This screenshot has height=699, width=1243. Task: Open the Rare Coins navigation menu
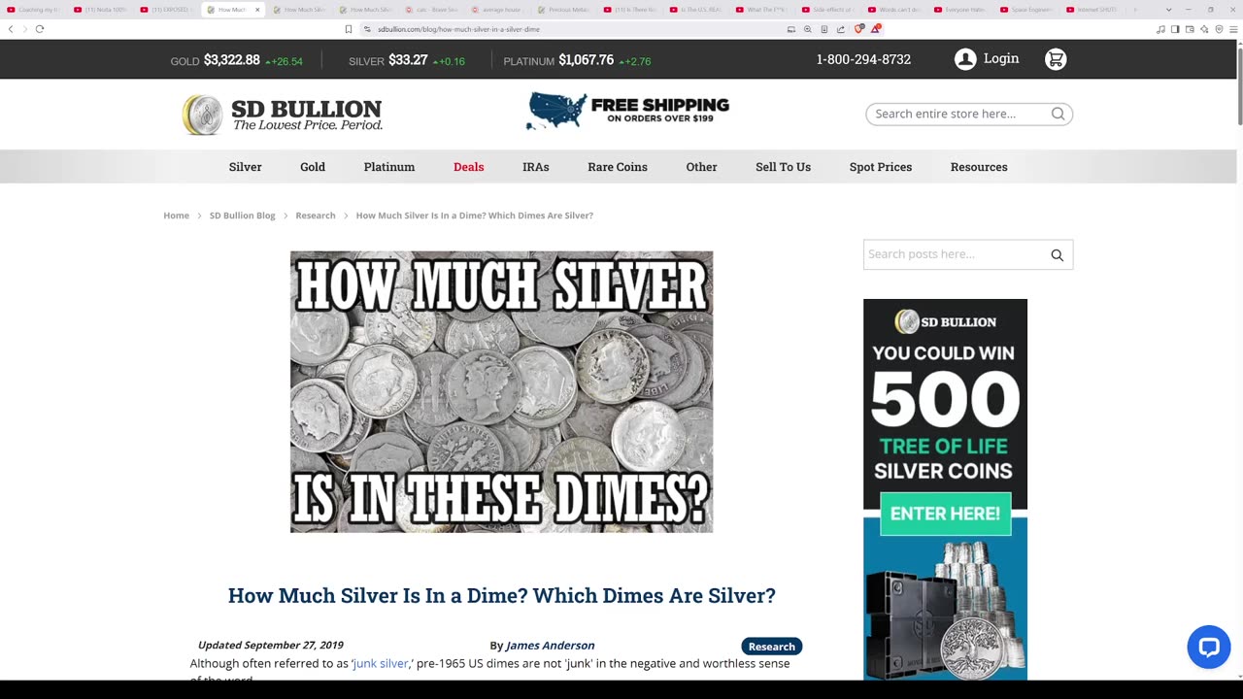[618, 167]
